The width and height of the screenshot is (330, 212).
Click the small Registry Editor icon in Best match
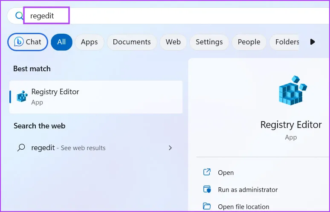tap(21, 96)
